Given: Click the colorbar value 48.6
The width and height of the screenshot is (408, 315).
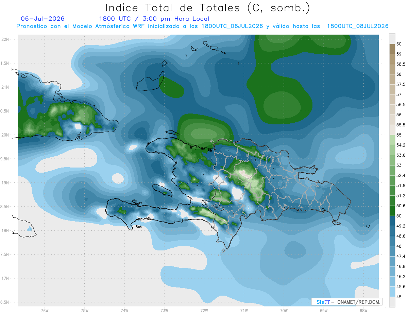Looking at the screenshot, I should (401, 236).
